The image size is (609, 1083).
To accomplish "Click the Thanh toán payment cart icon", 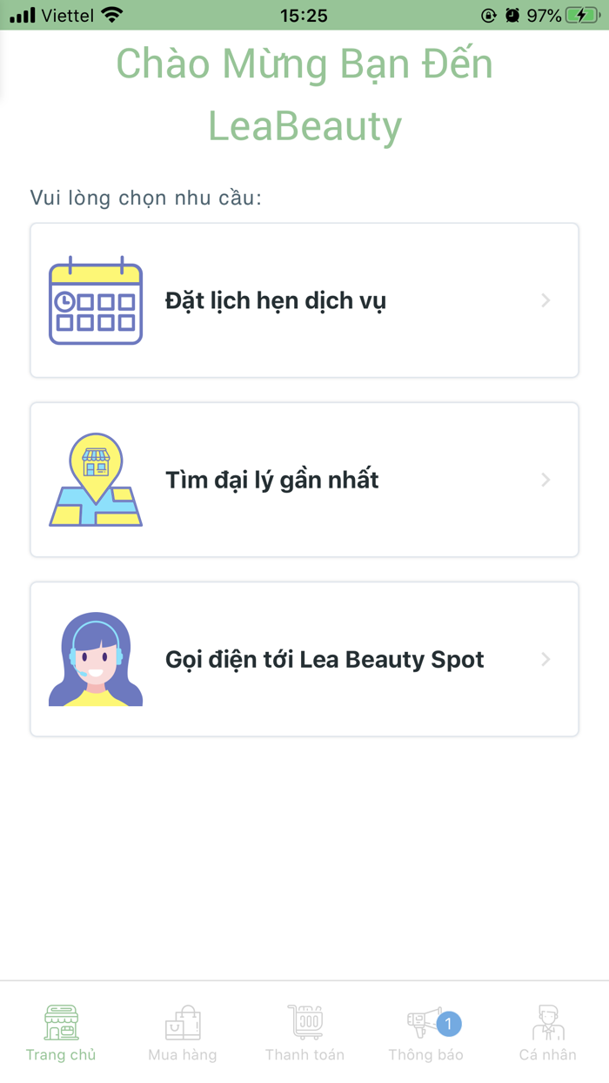I will [x=304, y=1021].
